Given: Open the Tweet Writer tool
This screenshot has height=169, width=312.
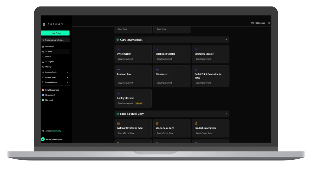Looking at the screenshot, I should [133, 54].
